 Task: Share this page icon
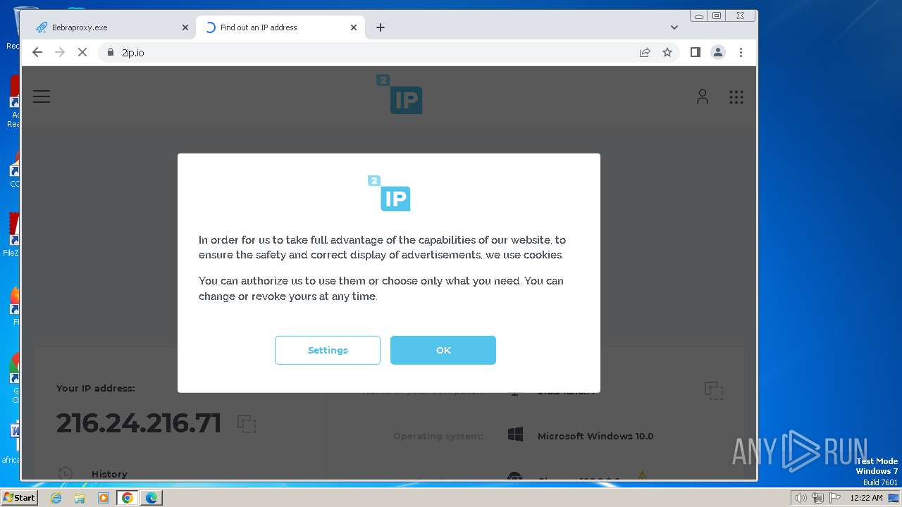tap(645, 52)
